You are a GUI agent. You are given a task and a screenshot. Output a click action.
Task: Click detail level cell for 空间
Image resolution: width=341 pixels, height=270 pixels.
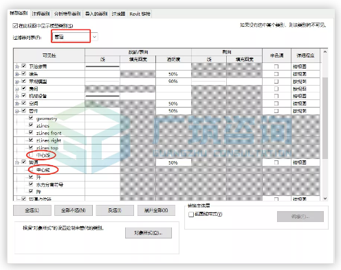[305, 103]
